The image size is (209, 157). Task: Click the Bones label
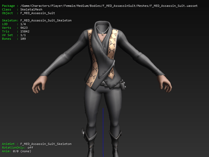tap(7, 39)
